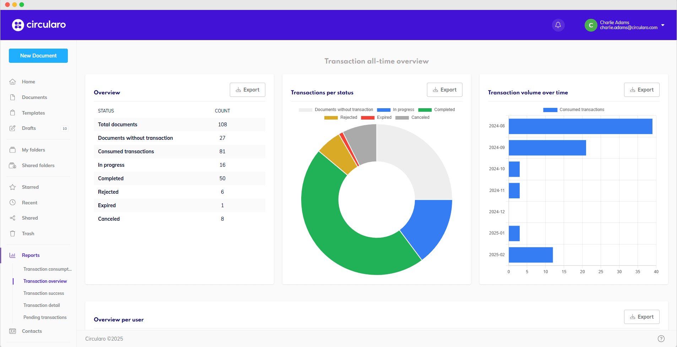Image resolution: width=677 pixels, height=347 pixels.
Task: Select the Starred star icon
Action: pos(12,187)
